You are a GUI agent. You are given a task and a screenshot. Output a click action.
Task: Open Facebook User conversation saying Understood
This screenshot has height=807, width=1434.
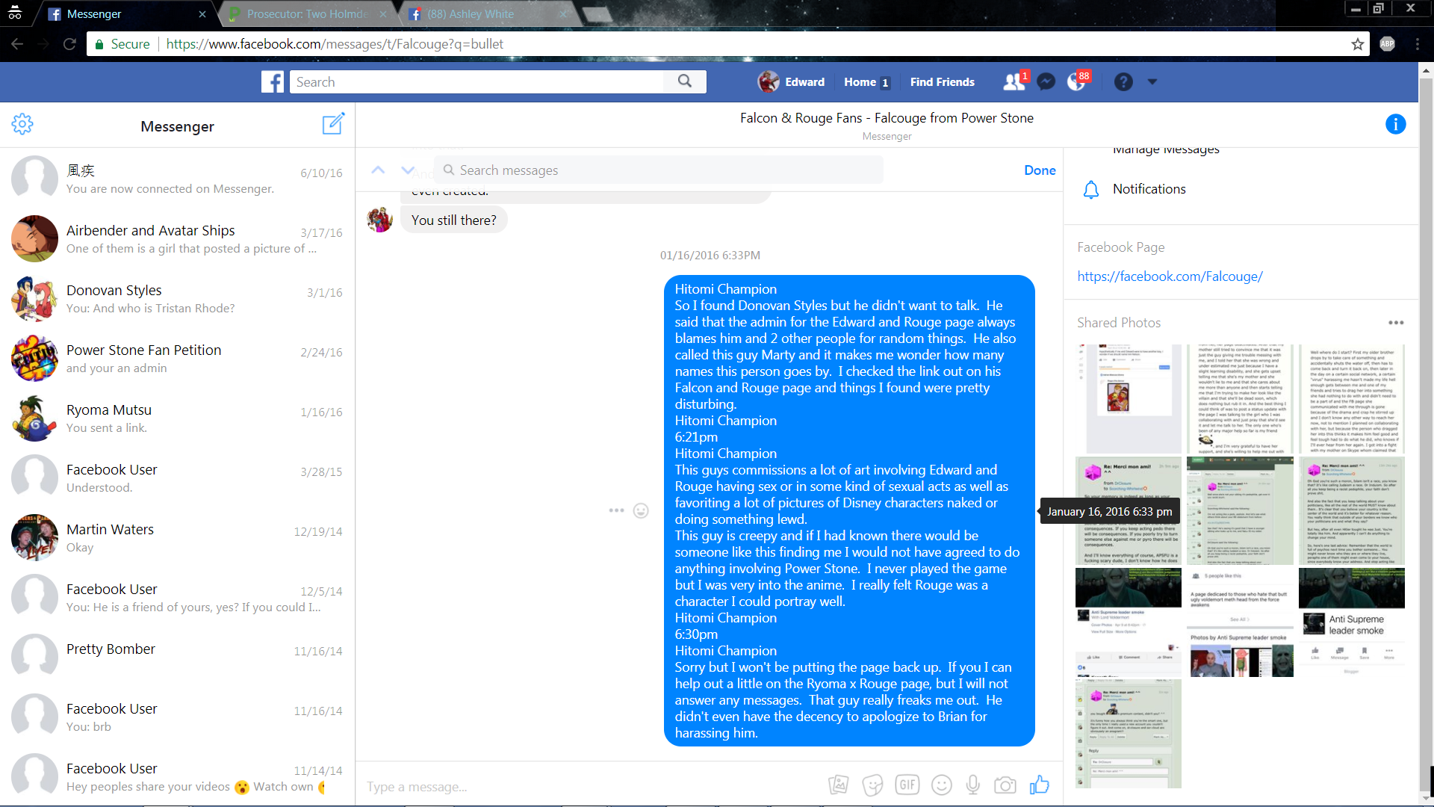pyautogui.click(x=177, y=478)
